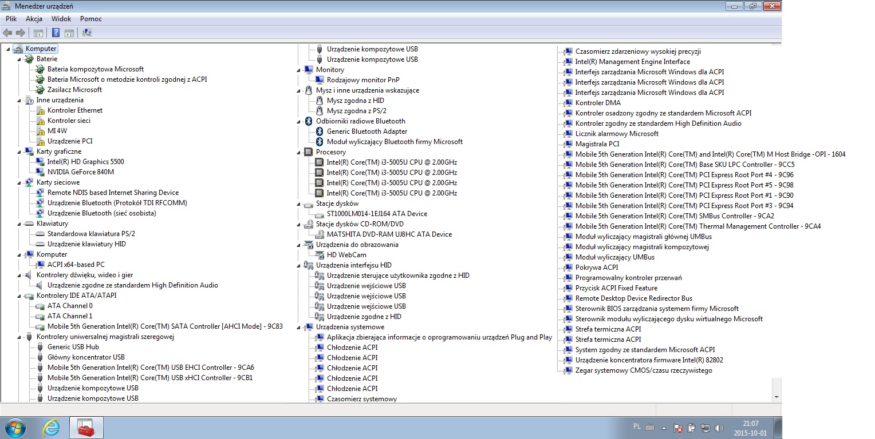The height and width of the screenshot is (439, 875).
Task: Collapse the root Komputer tree node
Action: [x=8, y=49]
